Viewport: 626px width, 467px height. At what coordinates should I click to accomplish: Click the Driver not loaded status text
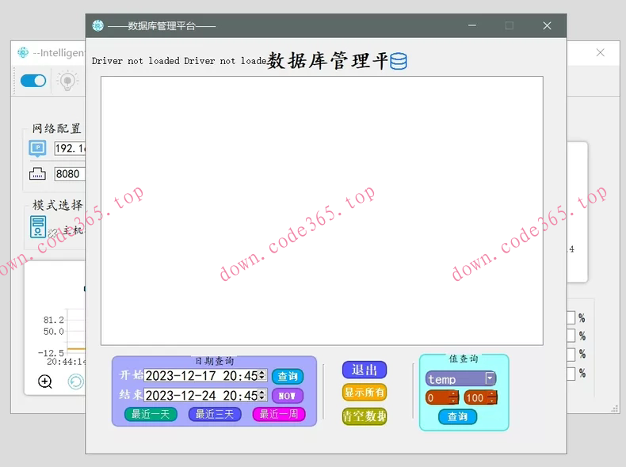point(179,61)
